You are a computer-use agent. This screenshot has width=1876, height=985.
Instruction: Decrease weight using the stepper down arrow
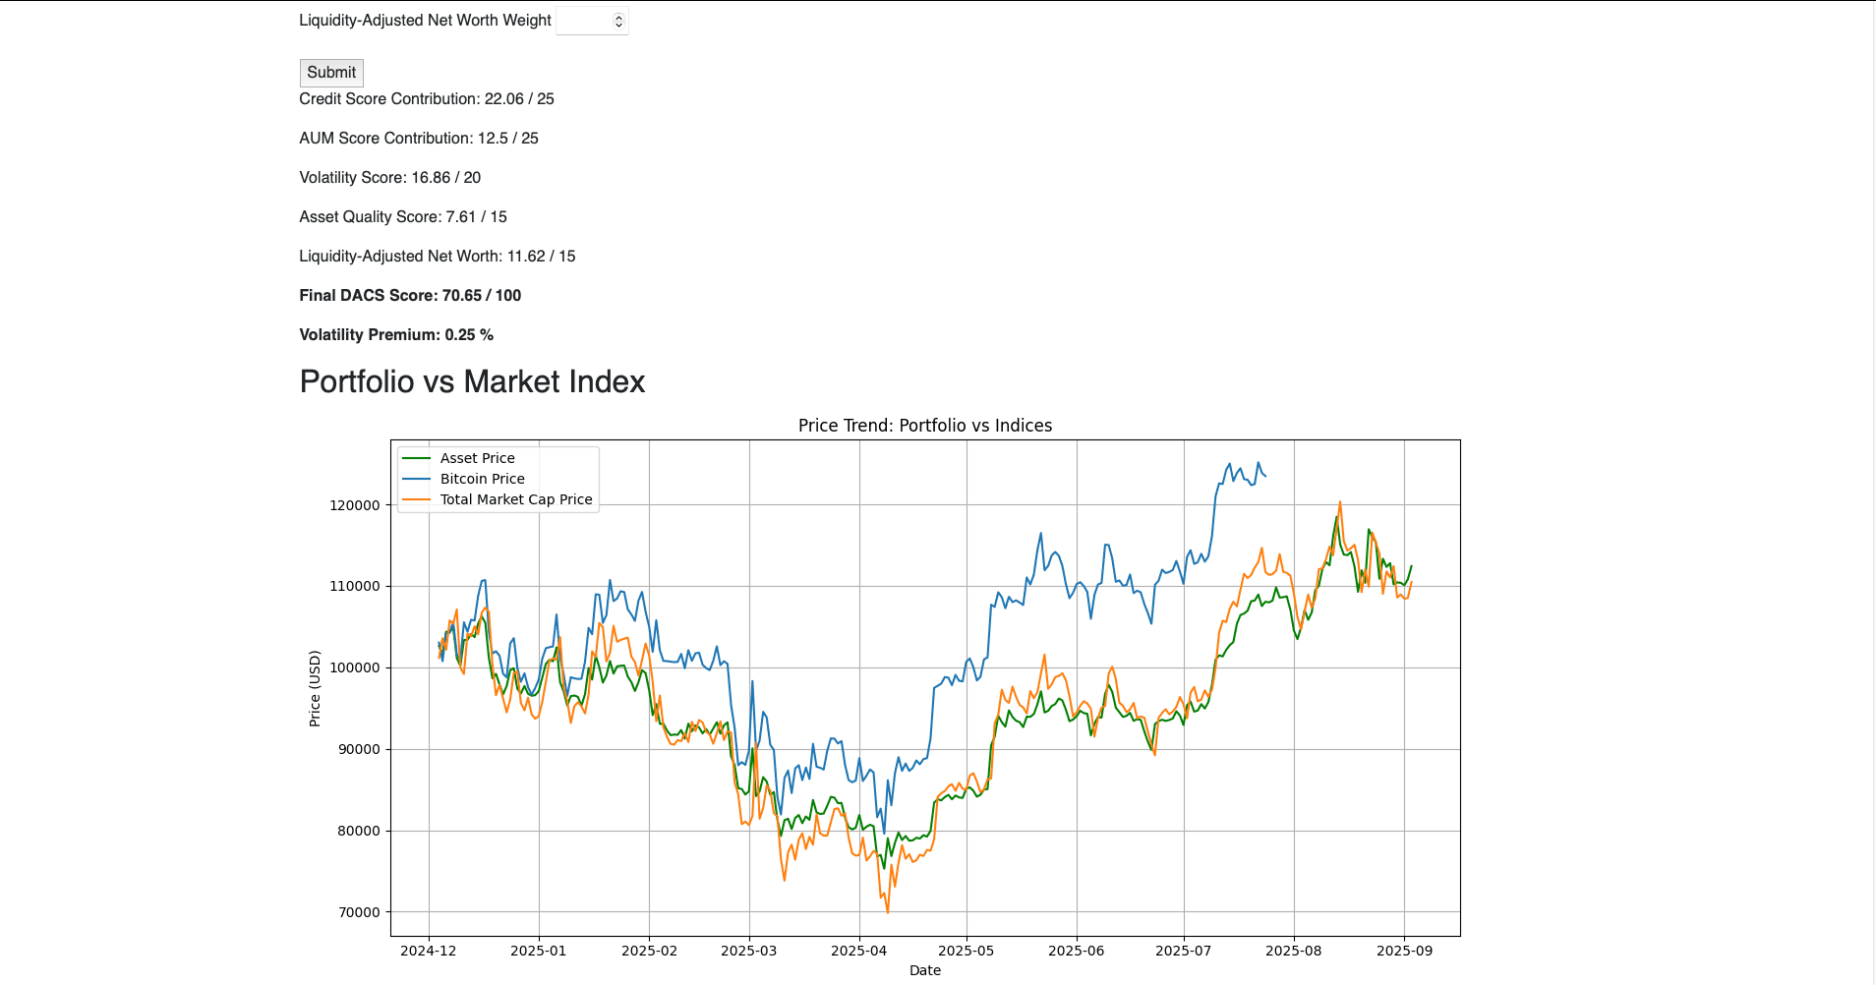(618, 25)
